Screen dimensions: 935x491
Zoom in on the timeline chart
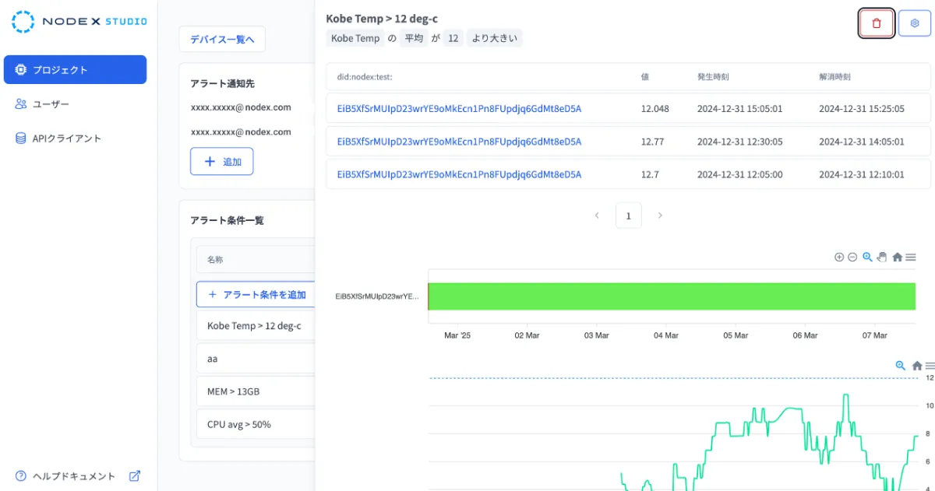click(839, 257)
